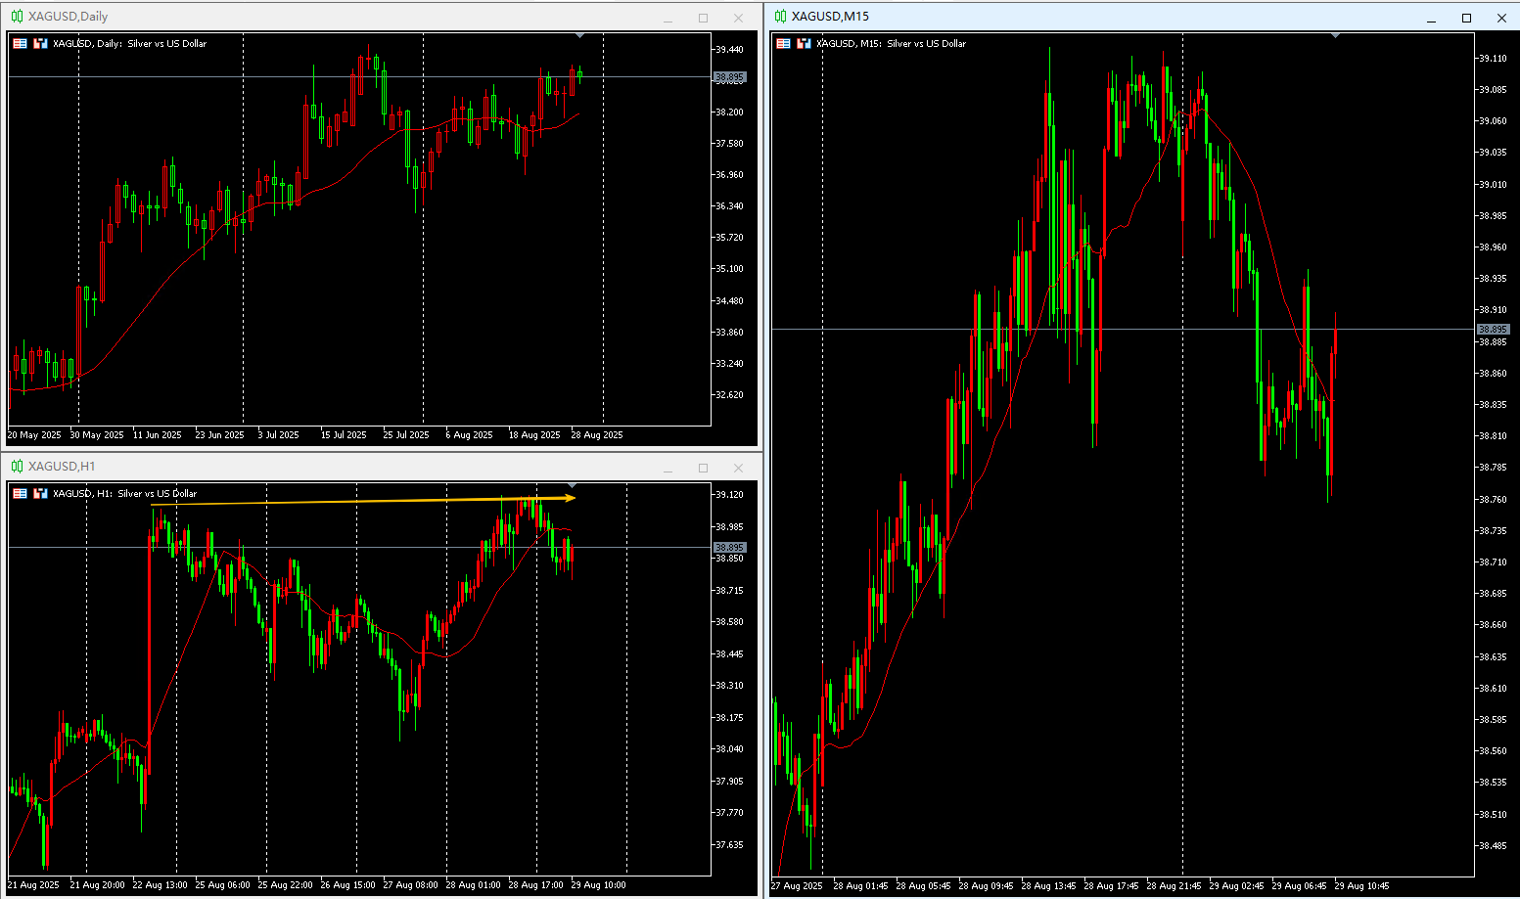Open Depth of Market icon on Daily chart

pos(40,43)
